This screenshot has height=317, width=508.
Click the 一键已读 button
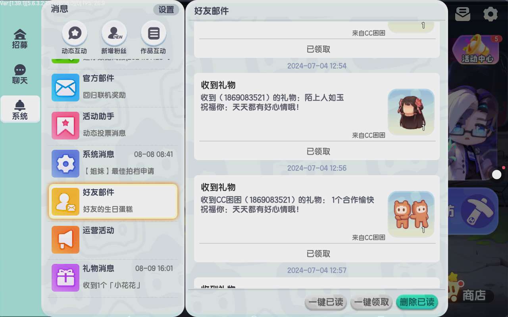[x=326, y=302]
